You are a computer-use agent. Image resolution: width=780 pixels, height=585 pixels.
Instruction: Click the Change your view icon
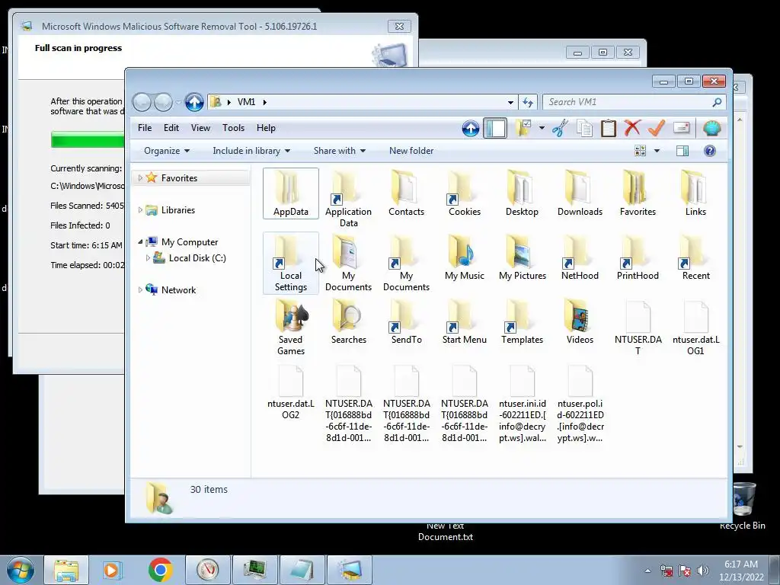640,151
